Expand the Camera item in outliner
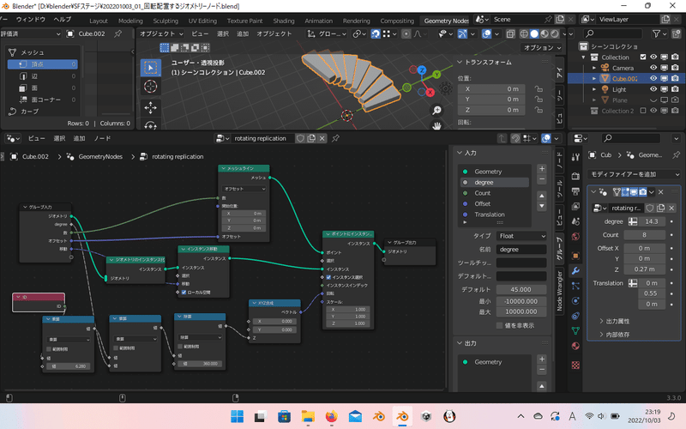Image resolution: width=686 pixels, height=429 pixels. tap(594, 68)
